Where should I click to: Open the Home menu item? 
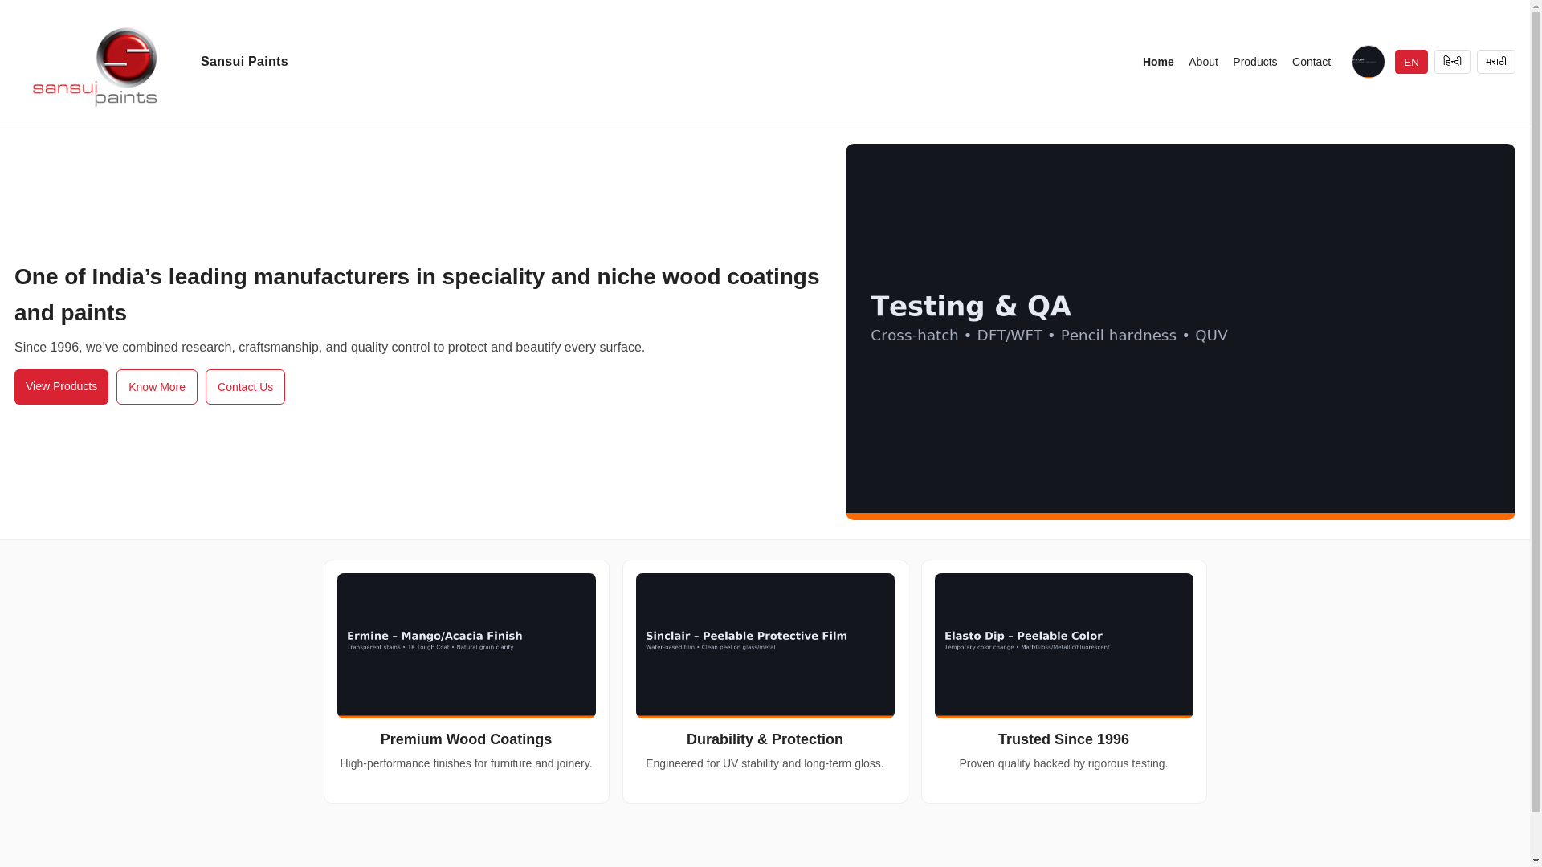(x=1157, y=62)
